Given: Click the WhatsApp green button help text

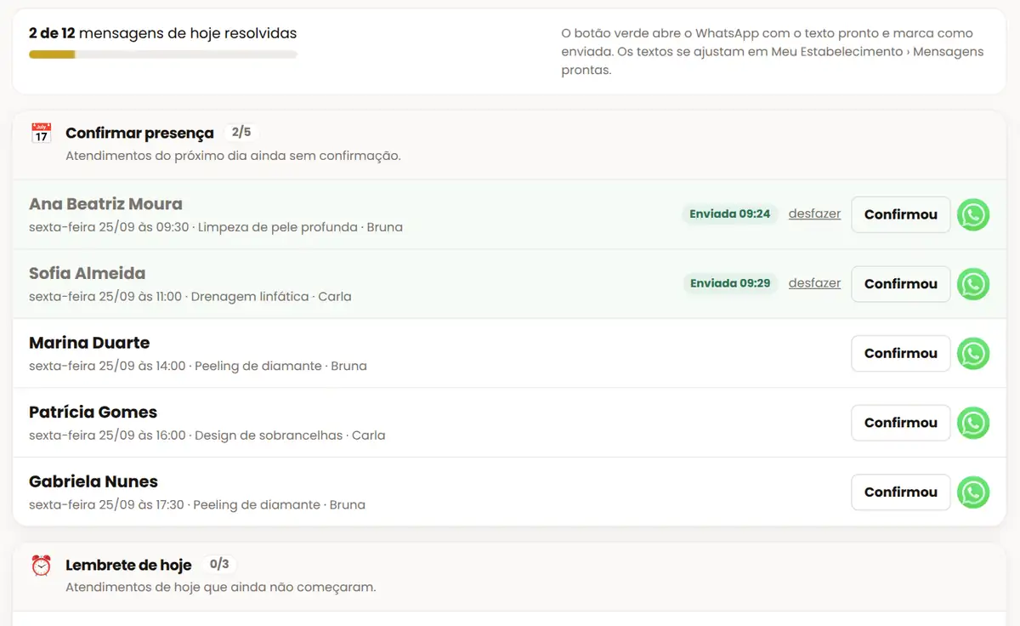Looking at the screenshot, I should click(x=773, y=52).
